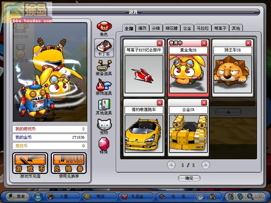Image resolution: width=271 pixels, height=203 pixels.
Task: Switch to the 合金 tab
Action: tap(187, 28)
